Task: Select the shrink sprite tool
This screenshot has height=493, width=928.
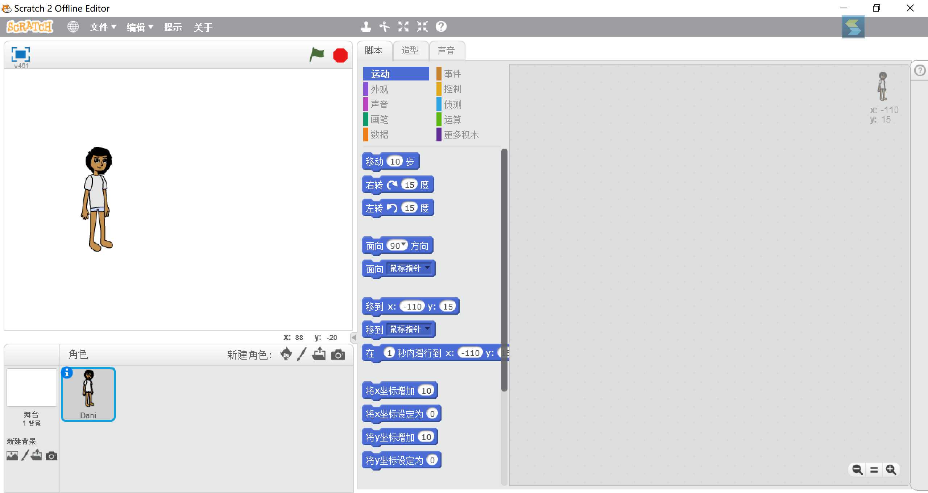Action: 422,26
